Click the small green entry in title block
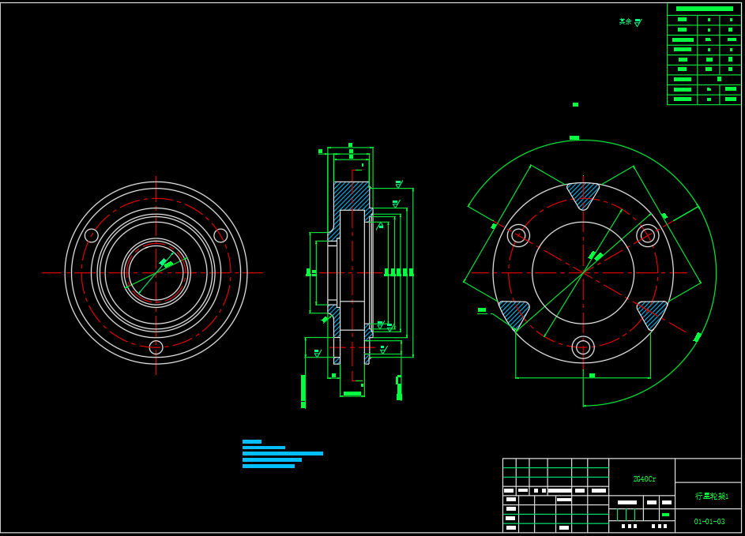The width and height of the screenshot is (745, 536). click(x=665, y=515)
